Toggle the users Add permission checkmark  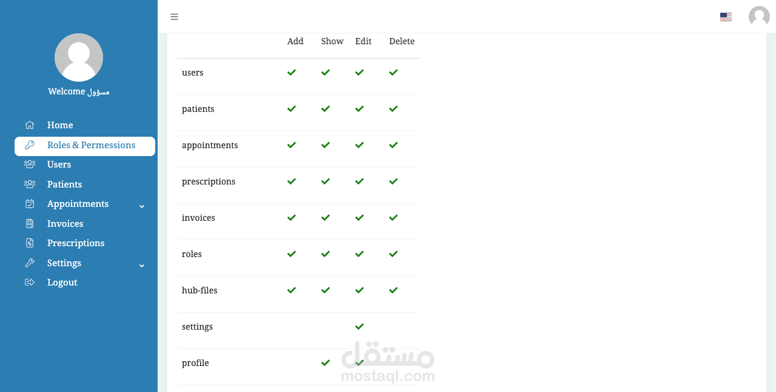[292, 73]
